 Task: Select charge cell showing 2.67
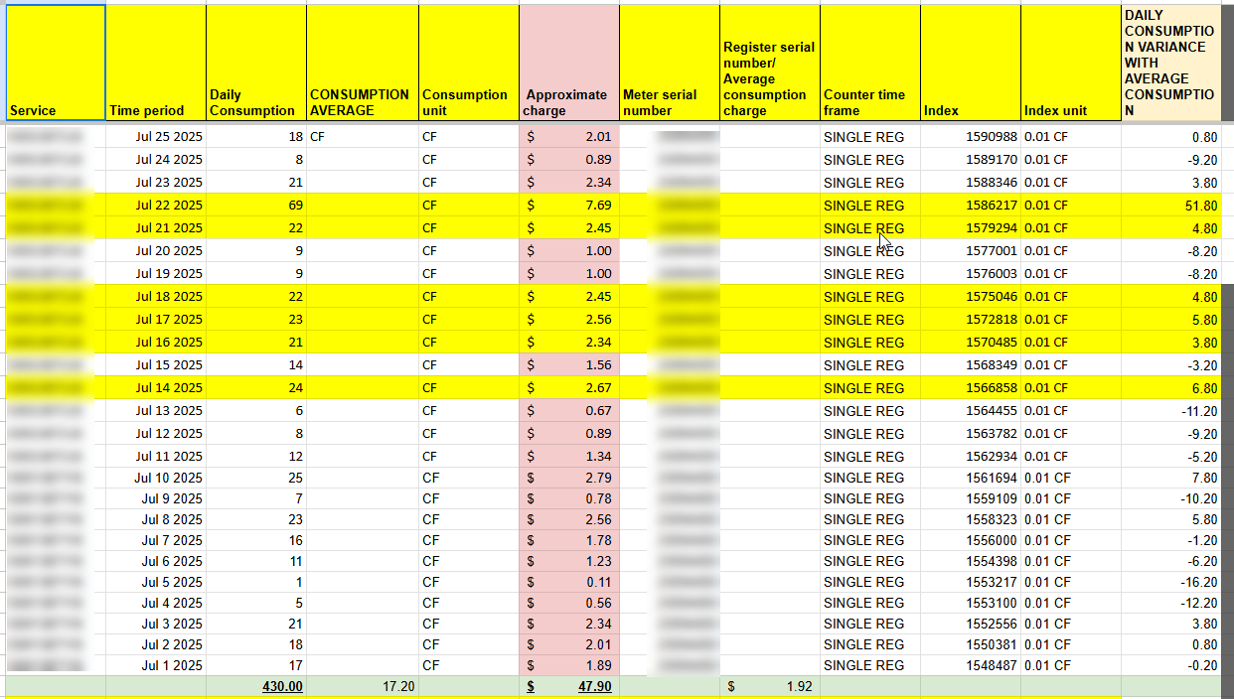click(569, 388)
